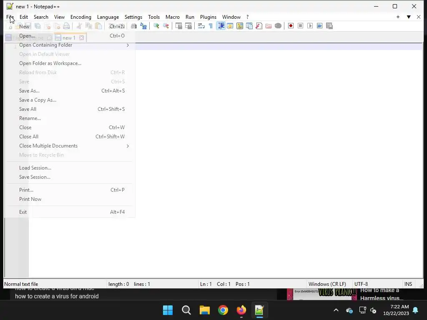Open taskbar Search magnifier icon
This screenshot has height=320, width=427.
pyautogui.click(x=186, y=310)
